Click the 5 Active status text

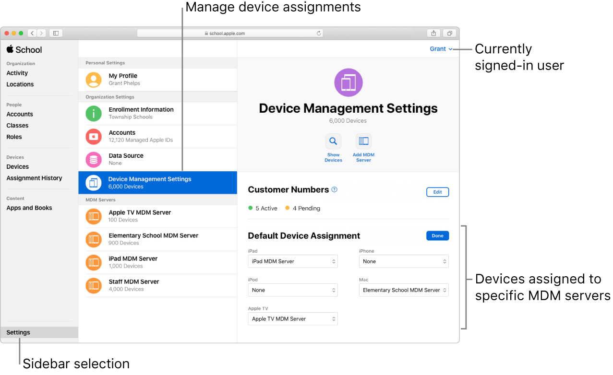pos(266,208)
